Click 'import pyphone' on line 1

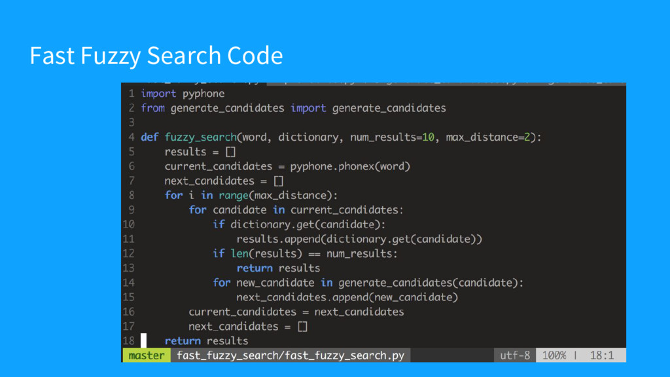pyautogui.click(x=183, y=94)
